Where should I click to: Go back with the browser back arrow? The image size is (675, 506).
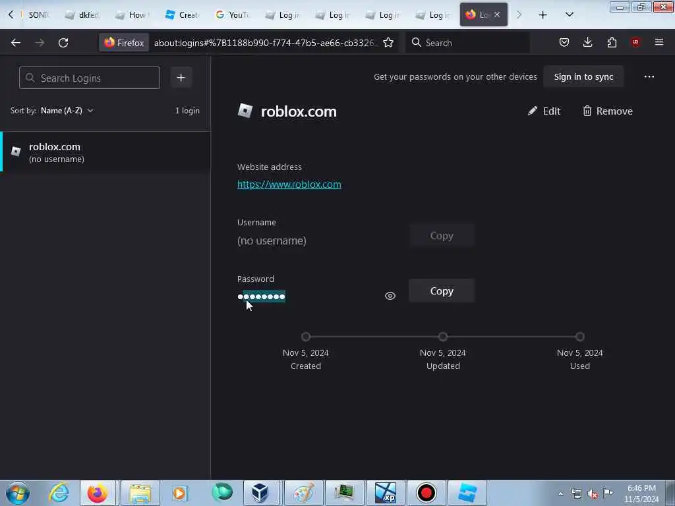(x=16, y=43)
